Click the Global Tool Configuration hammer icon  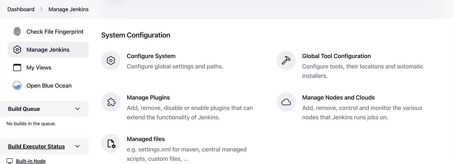(x=286, y=60)
